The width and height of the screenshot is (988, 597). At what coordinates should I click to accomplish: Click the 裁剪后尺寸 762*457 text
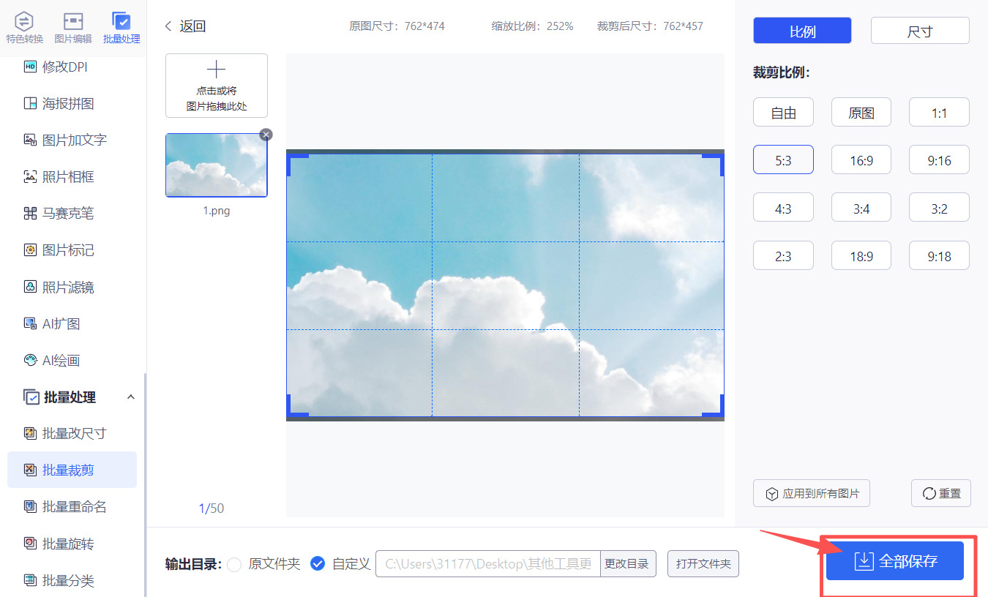650,26
